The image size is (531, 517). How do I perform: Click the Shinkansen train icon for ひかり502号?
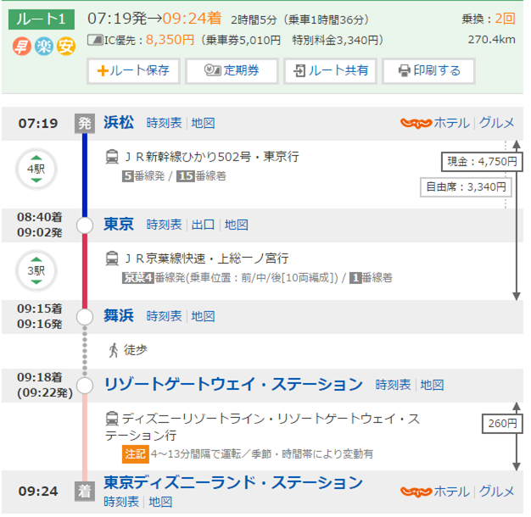pos(112,157)
